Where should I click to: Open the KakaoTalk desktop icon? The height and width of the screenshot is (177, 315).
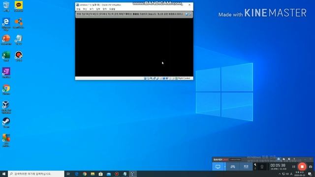(19, 6)
